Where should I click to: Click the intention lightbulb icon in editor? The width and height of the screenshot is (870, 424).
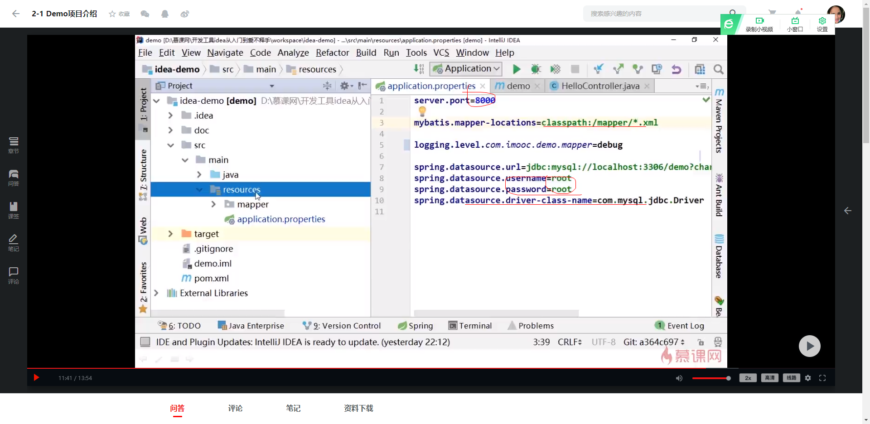click(x=422, y=111)
